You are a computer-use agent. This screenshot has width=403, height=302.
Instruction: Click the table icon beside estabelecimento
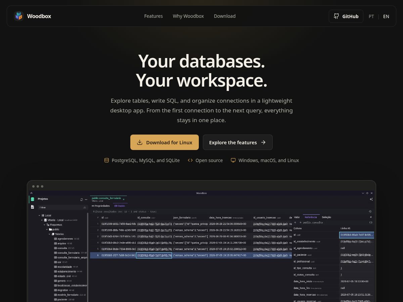[x=55, y=271]
